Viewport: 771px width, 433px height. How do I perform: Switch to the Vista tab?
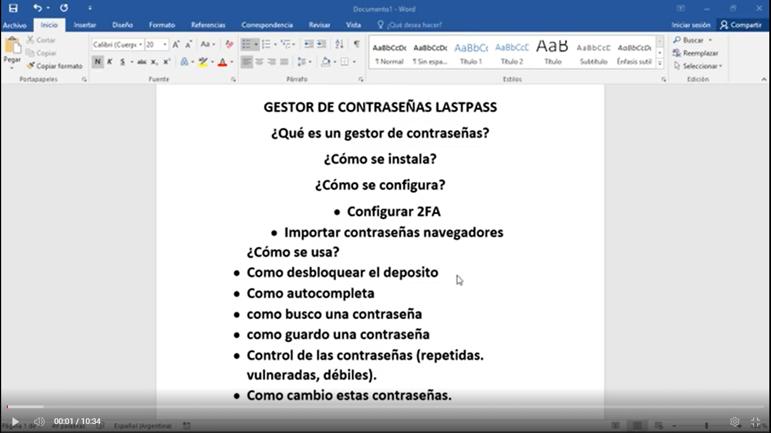coord(353,25)
